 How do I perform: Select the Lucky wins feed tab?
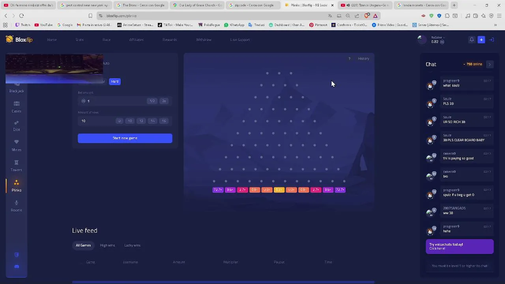click(132, 245)
